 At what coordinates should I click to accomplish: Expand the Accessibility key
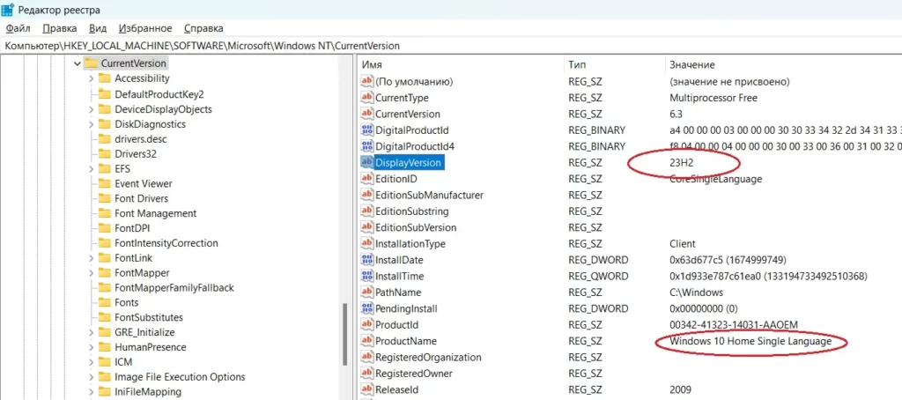[x=92, y=78]
